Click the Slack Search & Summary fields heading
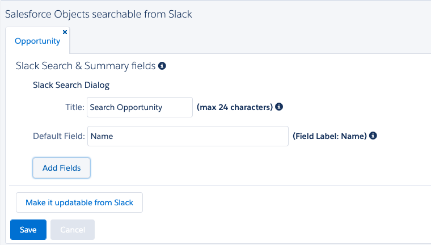 pos(86,66)
